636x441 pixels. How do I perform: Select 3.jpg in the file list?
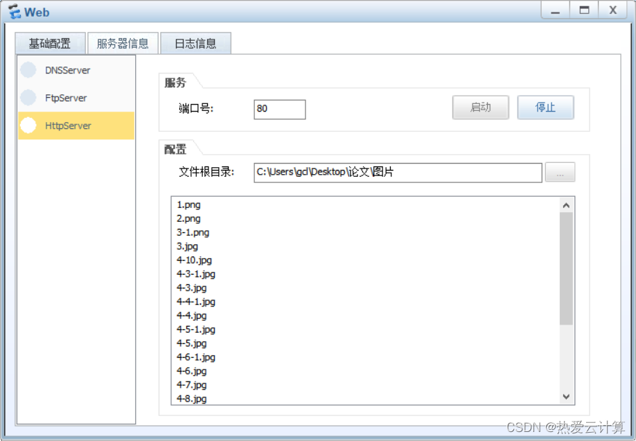click(x=186, y=246)
